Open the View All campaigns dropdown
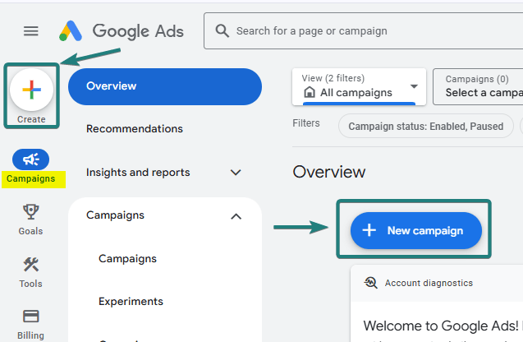 point(360,86)
